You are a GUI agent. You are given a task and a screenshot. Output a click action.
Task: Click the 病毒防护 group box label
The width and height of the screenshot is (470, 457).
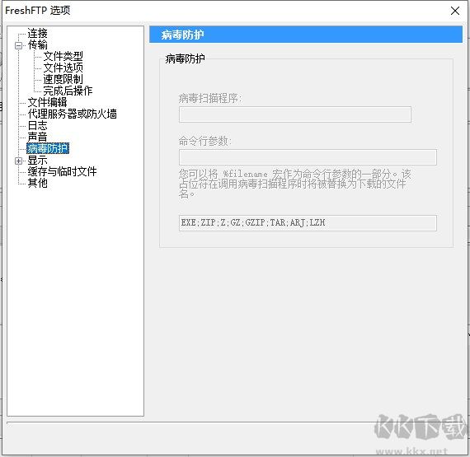click(185, 58)
